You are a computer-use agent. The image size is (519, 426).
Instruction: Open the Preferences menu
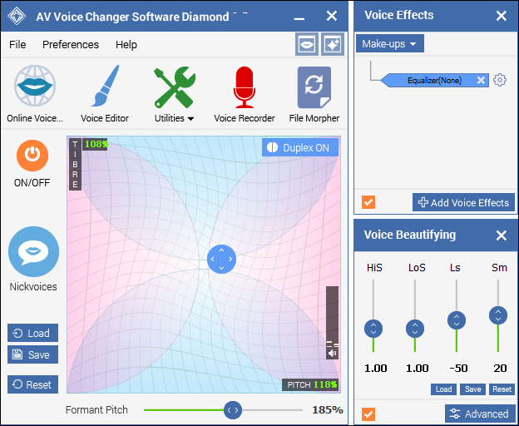coord(71,44)
